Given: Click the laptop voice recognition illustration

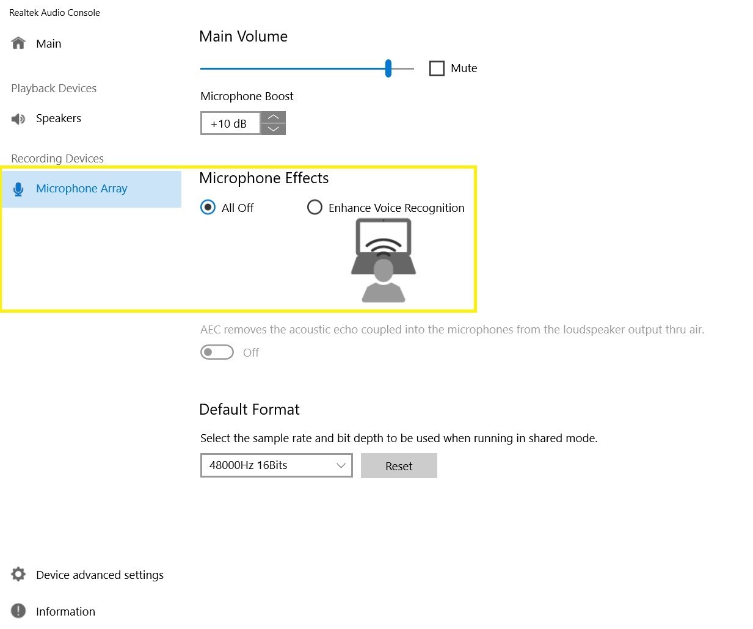Looking at the screenshot, I should point(384,261).
